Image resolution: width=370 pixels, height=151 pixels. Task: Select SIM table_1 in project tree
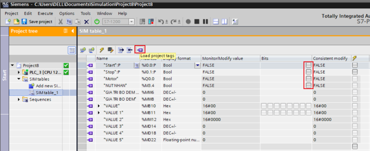[47, 93]
